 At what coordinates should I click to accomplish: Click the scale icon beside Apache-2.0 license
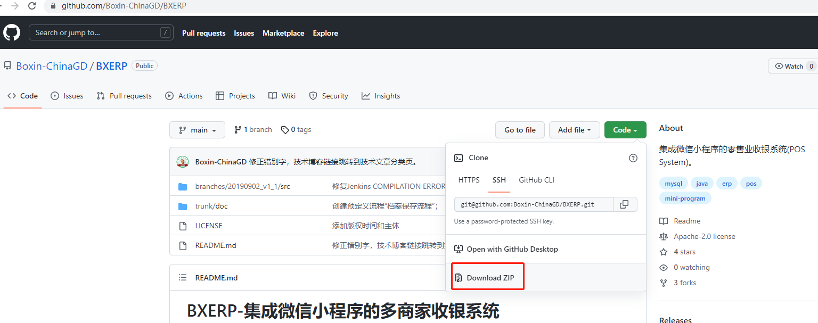[664, 236]
